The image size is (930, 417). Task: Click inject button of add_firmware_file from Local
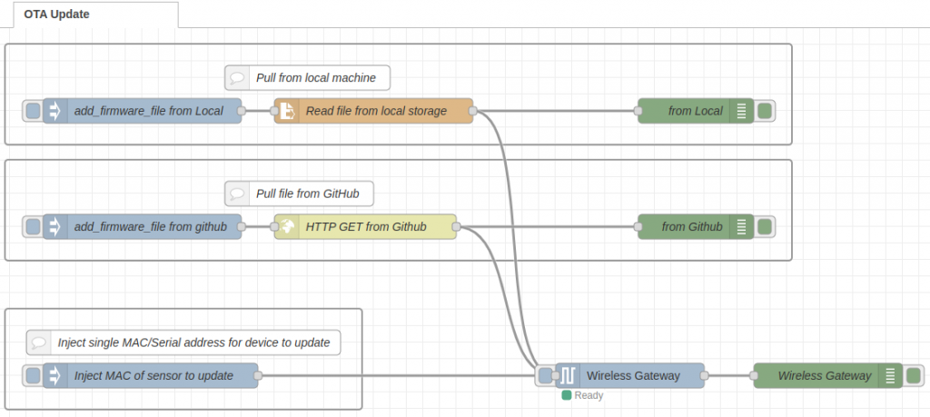point(33,112)
